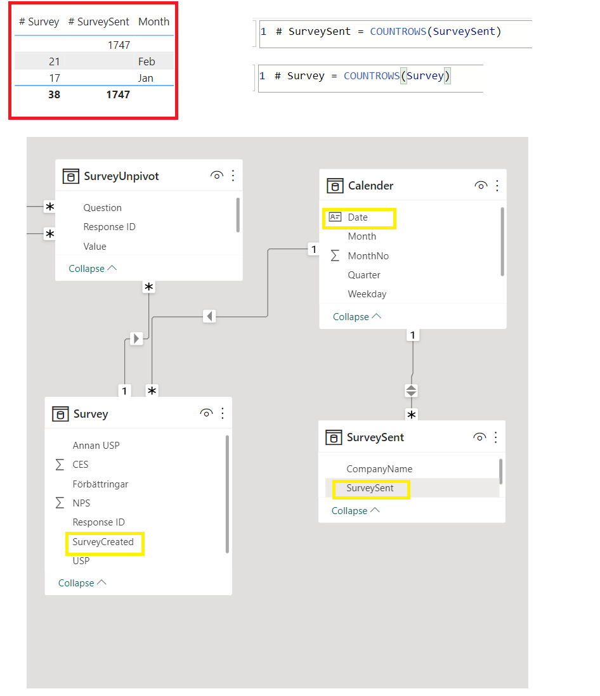Screen dimensions: 600x696
Task: Click the sigma icon next to NPS
Action: tap(60, 503)
